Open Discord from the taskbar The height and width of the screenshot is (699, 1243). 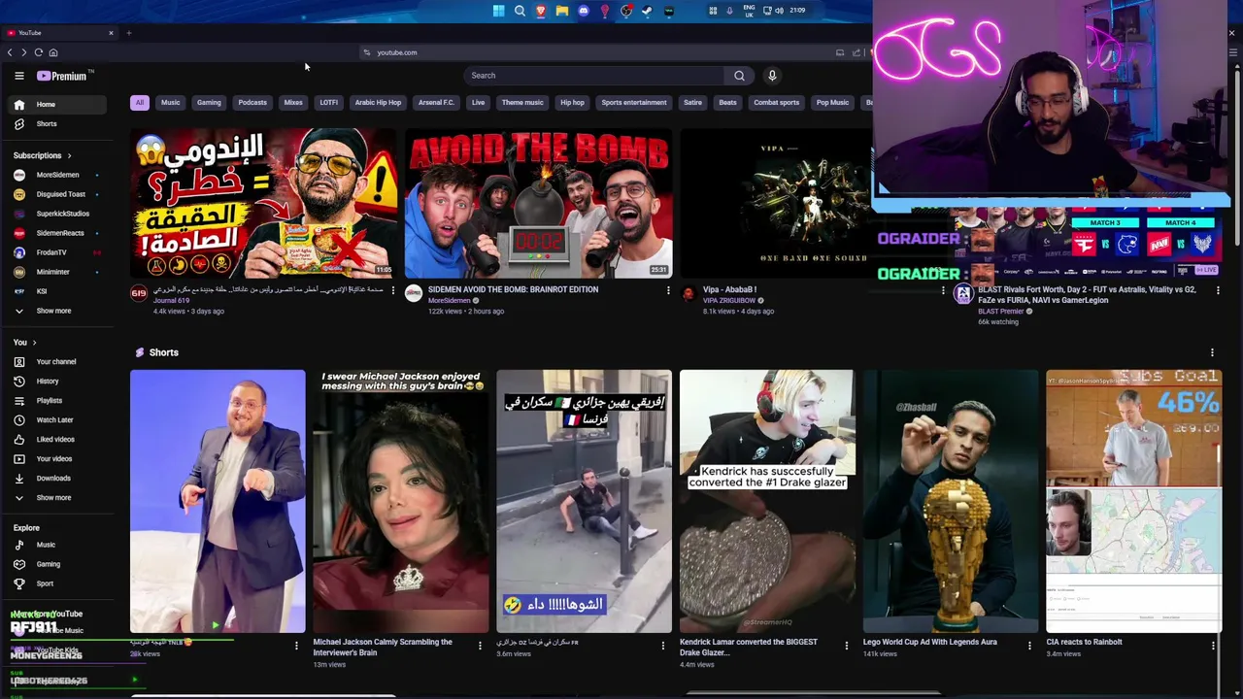coord(583,11)
